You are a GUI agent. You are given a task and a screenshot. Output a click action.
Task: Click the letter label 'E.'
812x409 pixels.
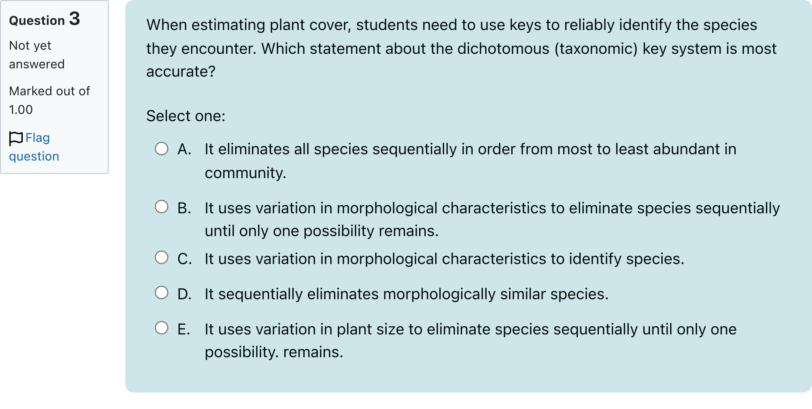point(184,330)
